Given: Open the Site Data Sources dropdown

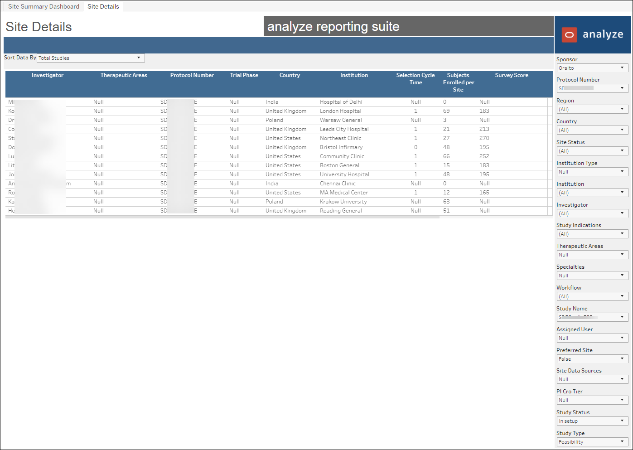Looking at the screenshot, I should pos(592,379).
